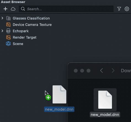
Task: Open the asset filter funnel icon
Action: [x=119, y=9]
